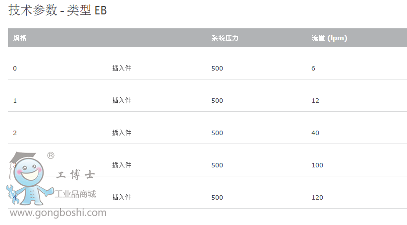The width and height of the screenshot is (407, 225).
Task: Click system pressure 500 in spec 2 row
Action: tap(217, 133)
